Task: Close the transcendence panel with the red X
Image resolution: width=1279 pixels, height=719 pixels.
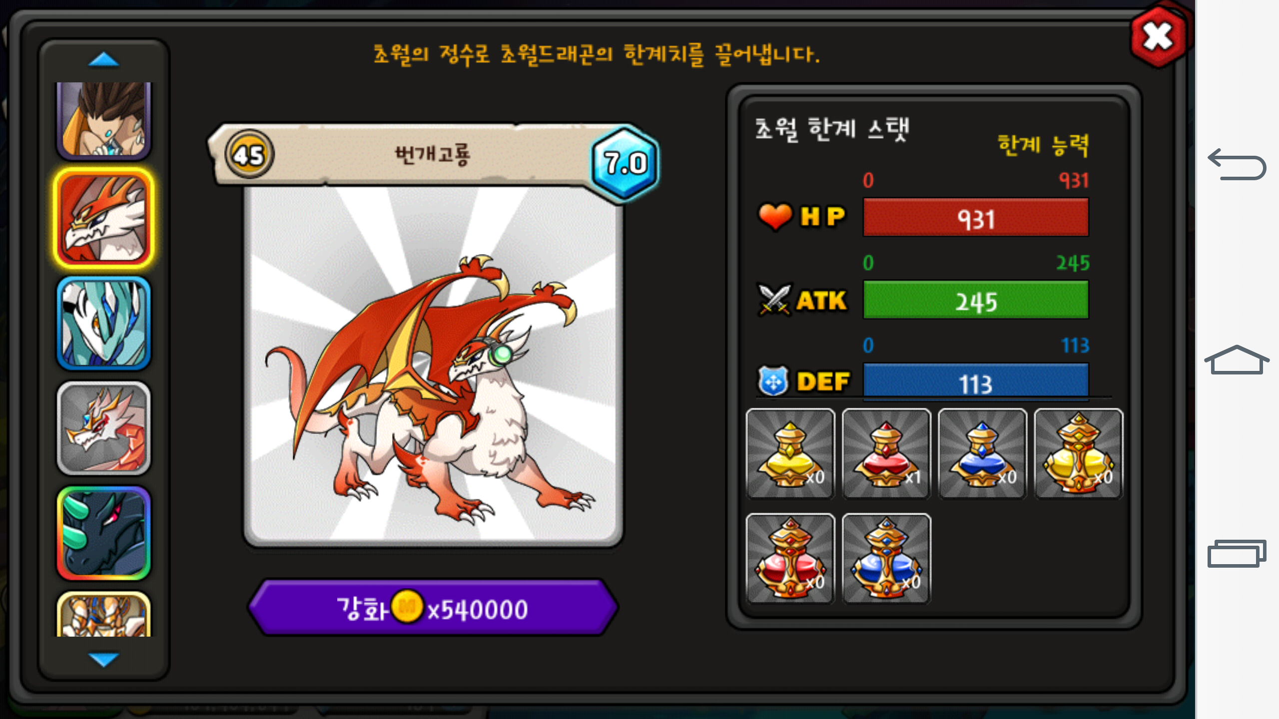Action: 1158,37
